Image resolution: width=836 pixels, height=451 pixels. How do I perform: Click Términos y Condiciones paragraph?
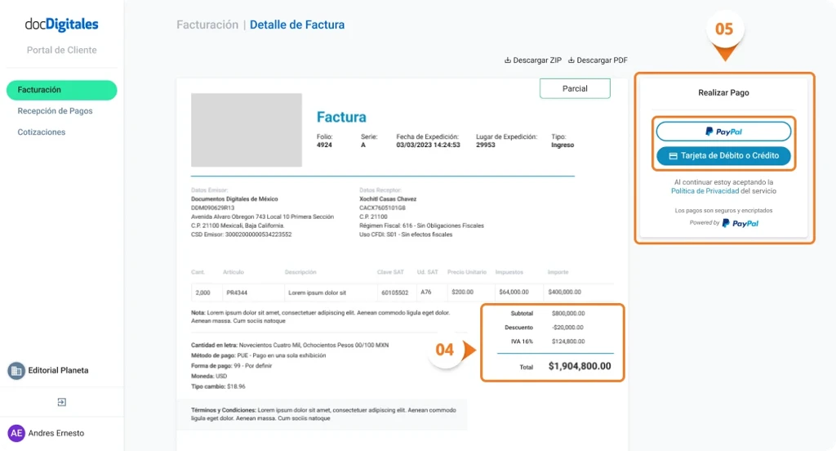323,414
